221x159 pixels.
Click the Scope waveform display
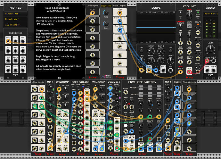coord(156,27)
